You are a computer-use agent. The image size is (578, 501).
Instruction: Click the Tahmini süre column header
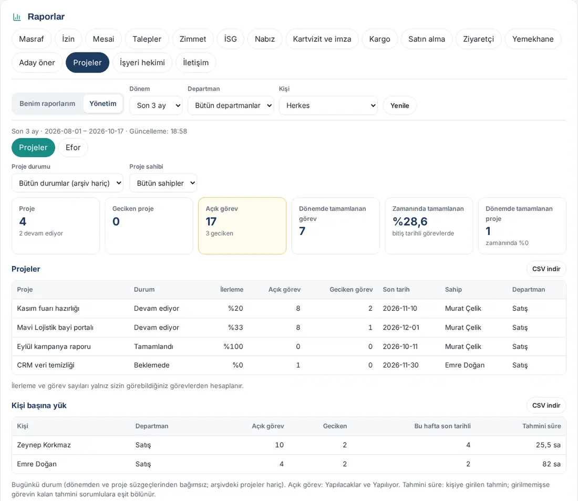pos(542,426)
